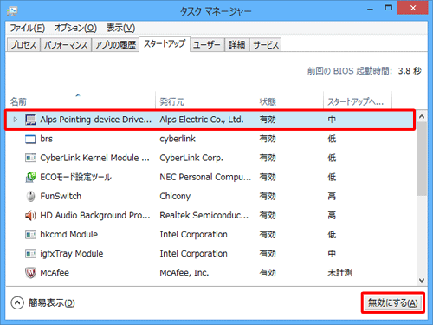
Task: Select the igfxTray Module row name
Action: click(72, 254)
